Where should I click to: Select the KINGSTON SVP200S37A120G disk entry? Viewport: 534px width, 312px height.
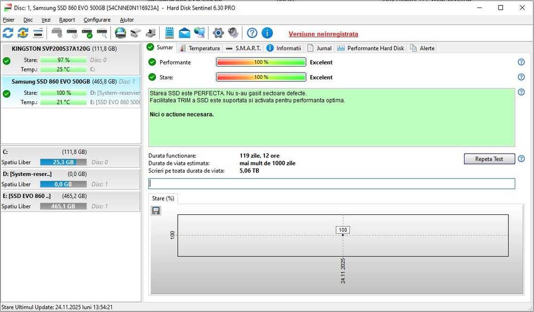[x=71, y=59]
